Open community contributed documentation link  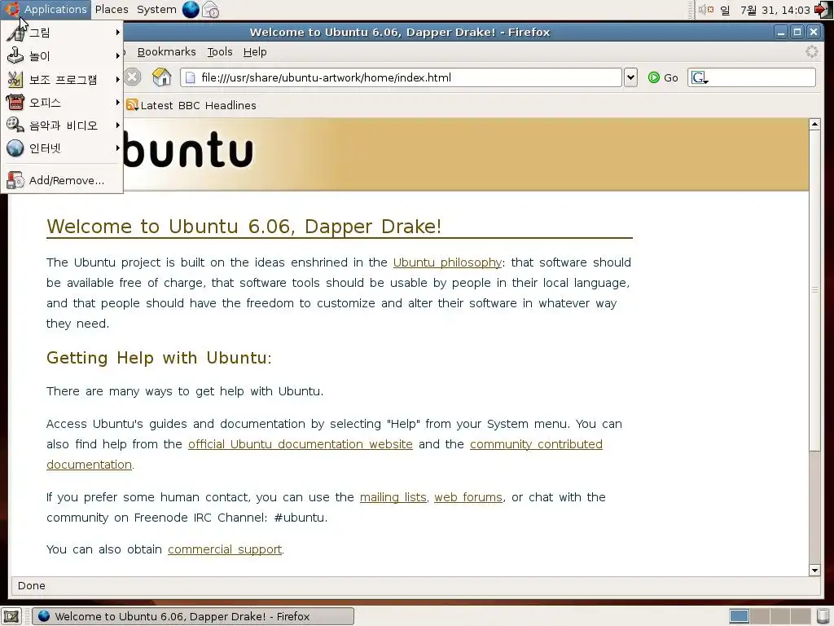536,444
